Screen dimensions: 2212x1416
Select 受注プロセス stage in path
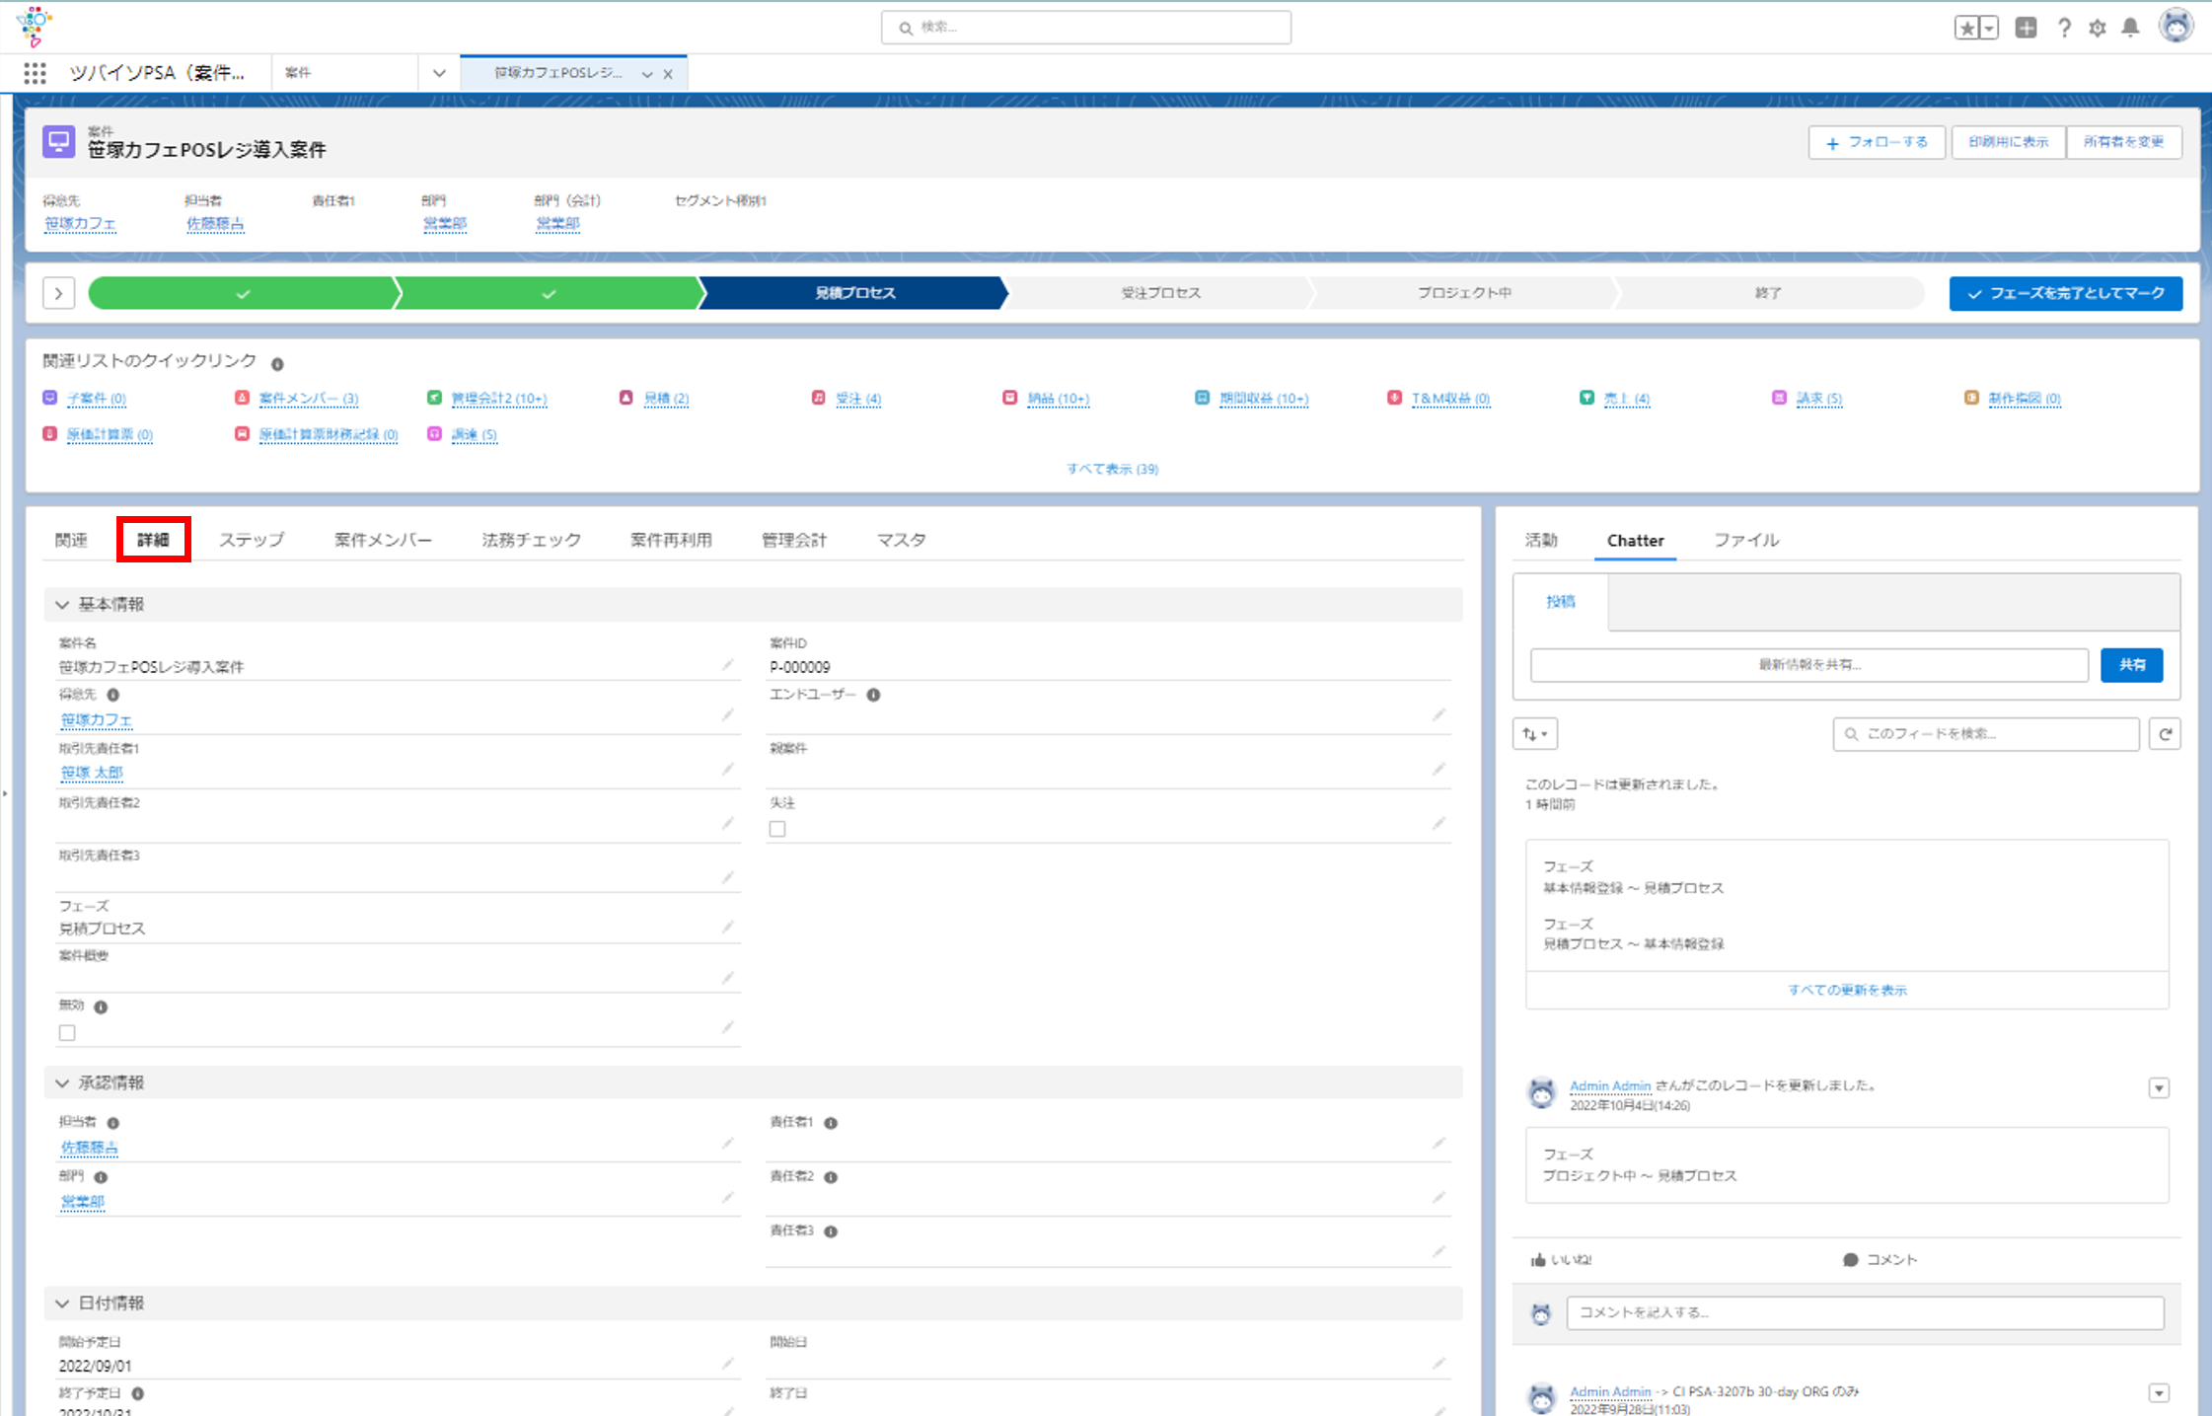(1160, 293)
